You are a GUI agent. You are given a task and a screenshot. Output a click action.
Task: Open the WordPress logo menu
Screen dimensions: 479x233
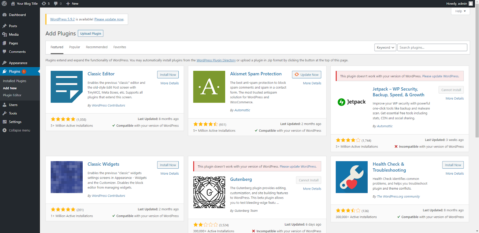point(4,4)
